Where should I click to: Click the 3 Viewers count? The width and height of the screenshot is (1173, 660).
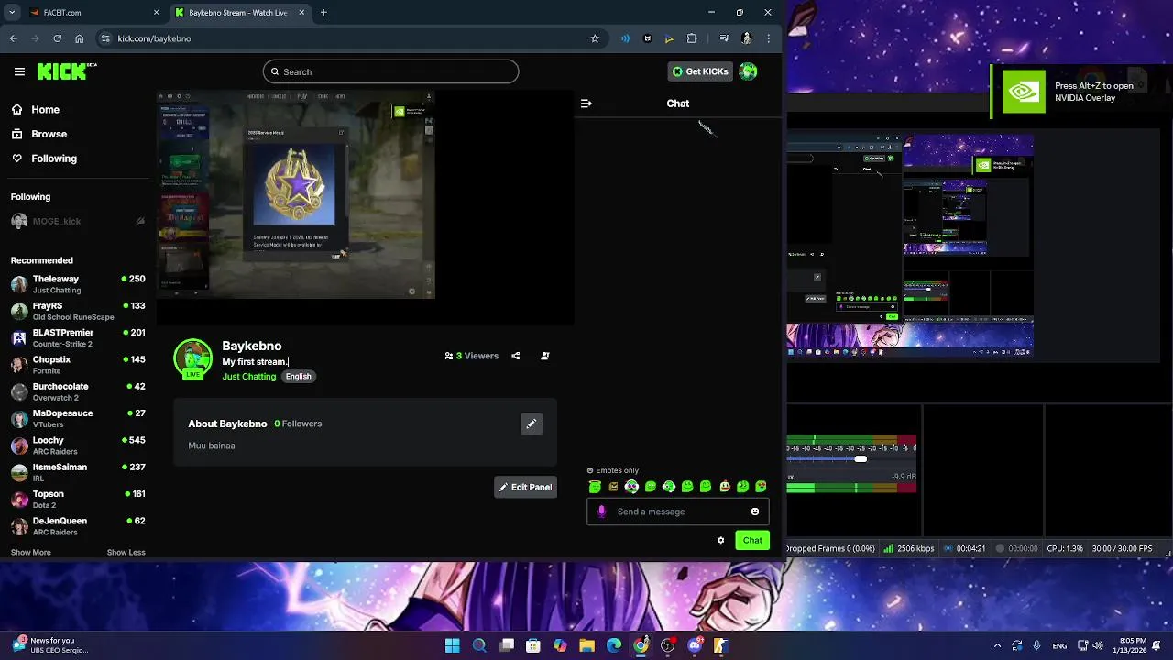coord(472,356)
